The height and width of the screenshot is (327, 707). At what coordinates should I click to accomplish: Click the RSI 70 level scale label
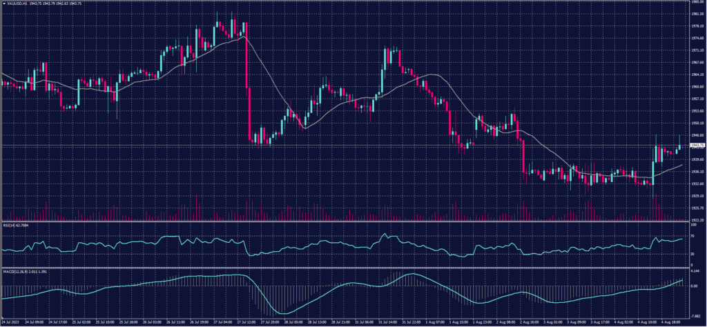tap(693, 236)
